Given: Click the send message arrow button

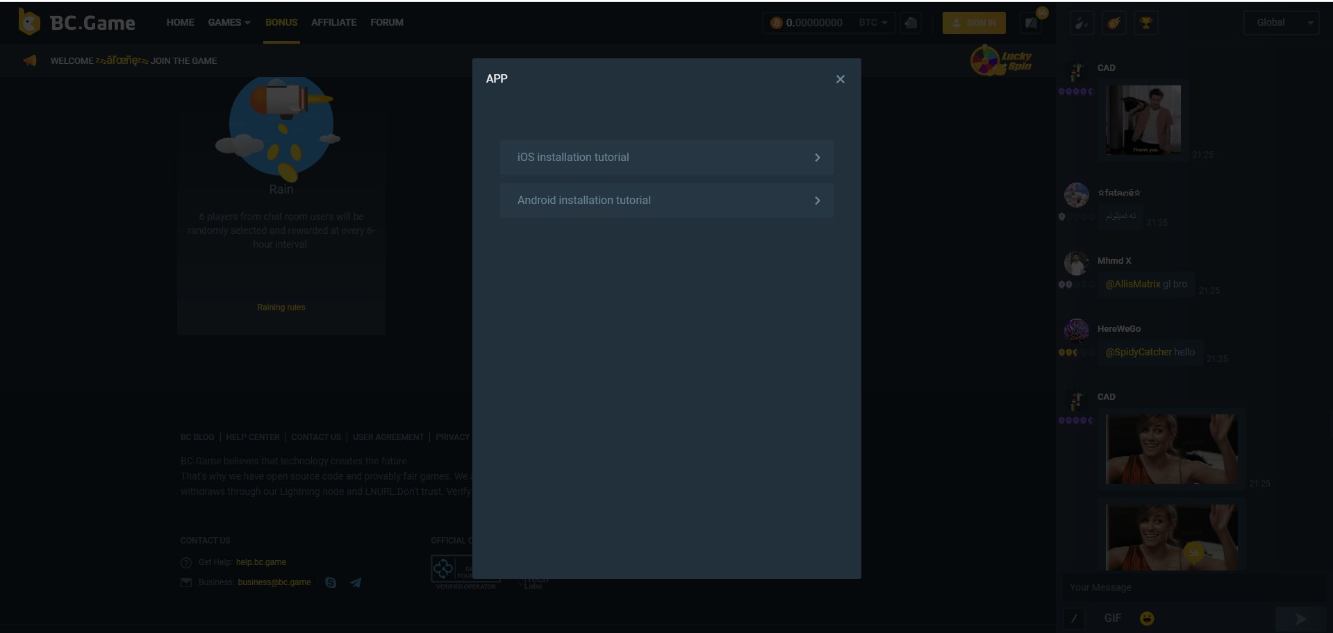Looking at the screenshot, I should tap(1300, 618).
